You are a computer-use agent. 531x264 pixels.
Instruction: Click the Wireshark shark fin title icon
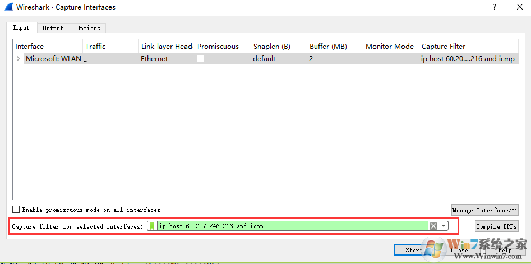pos(8,7)
